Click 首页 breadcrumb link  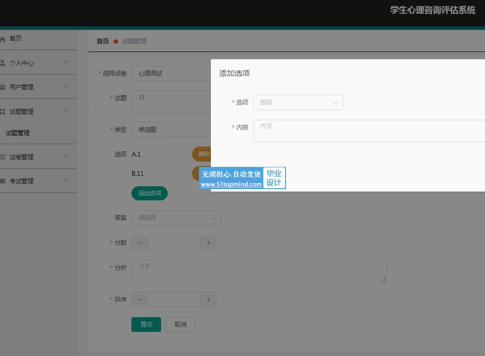coord(103,41)
